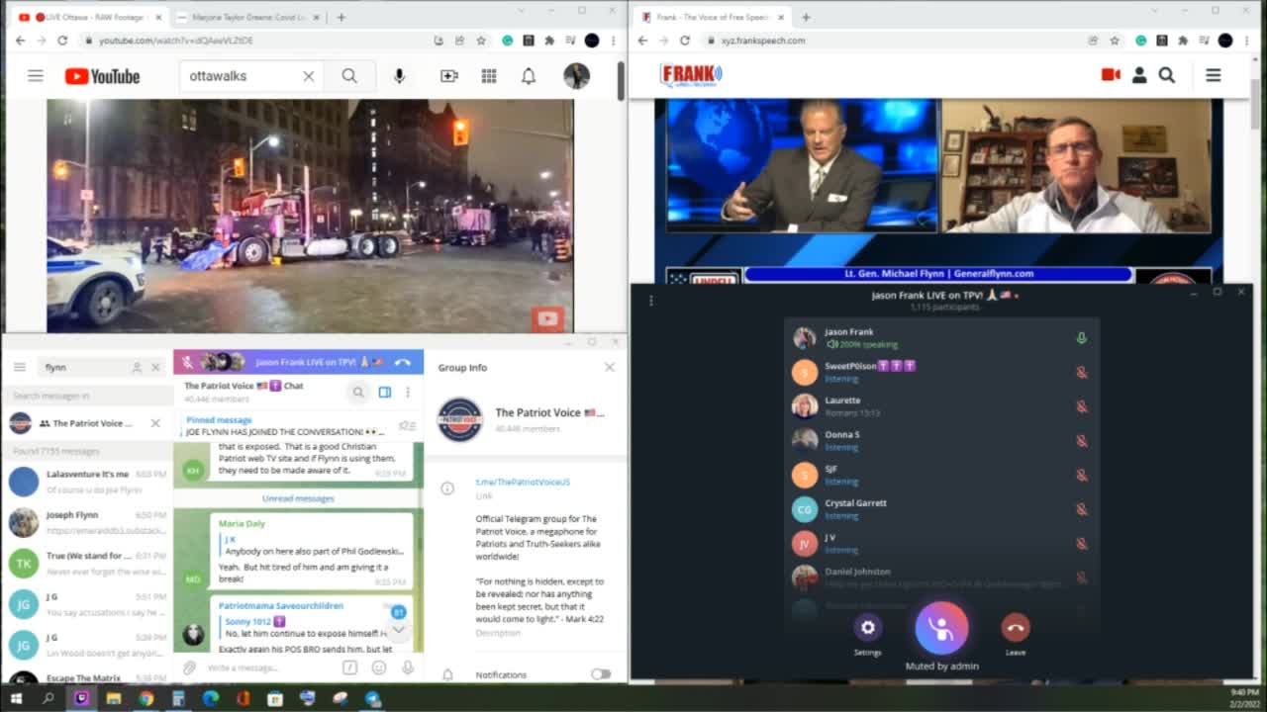The height and width of the screenshot is (712, 1267).
Task: Clear the 'flynn' Telegram search
Action: tap(155, 367)
